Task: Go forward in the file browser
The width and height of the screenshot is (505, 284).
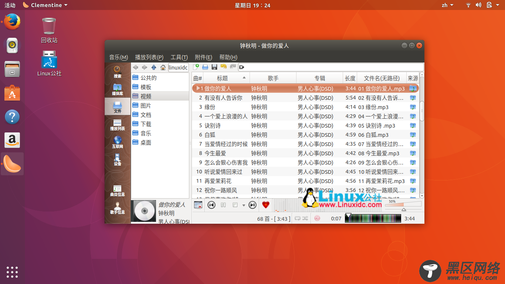Action: [x=145, y=67]
